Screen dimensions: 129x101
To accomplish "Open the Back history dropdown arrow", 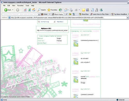I will [13, 10].
